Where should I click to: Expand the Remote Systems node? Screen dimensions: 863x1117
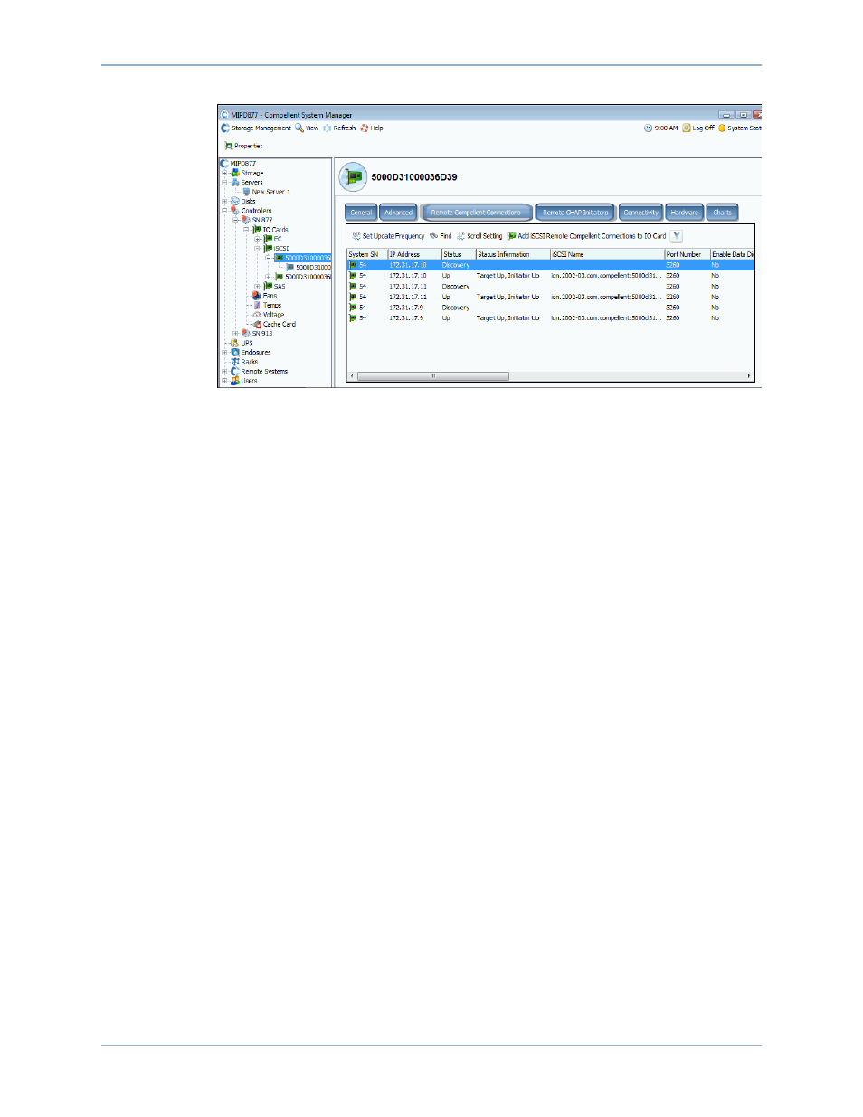pyautogui.click(x=225, y=372)
